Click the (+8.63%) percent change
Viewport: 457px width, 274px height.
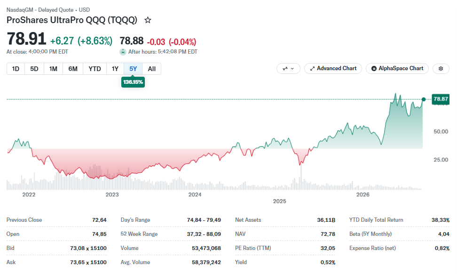click(x=95, y=41)
